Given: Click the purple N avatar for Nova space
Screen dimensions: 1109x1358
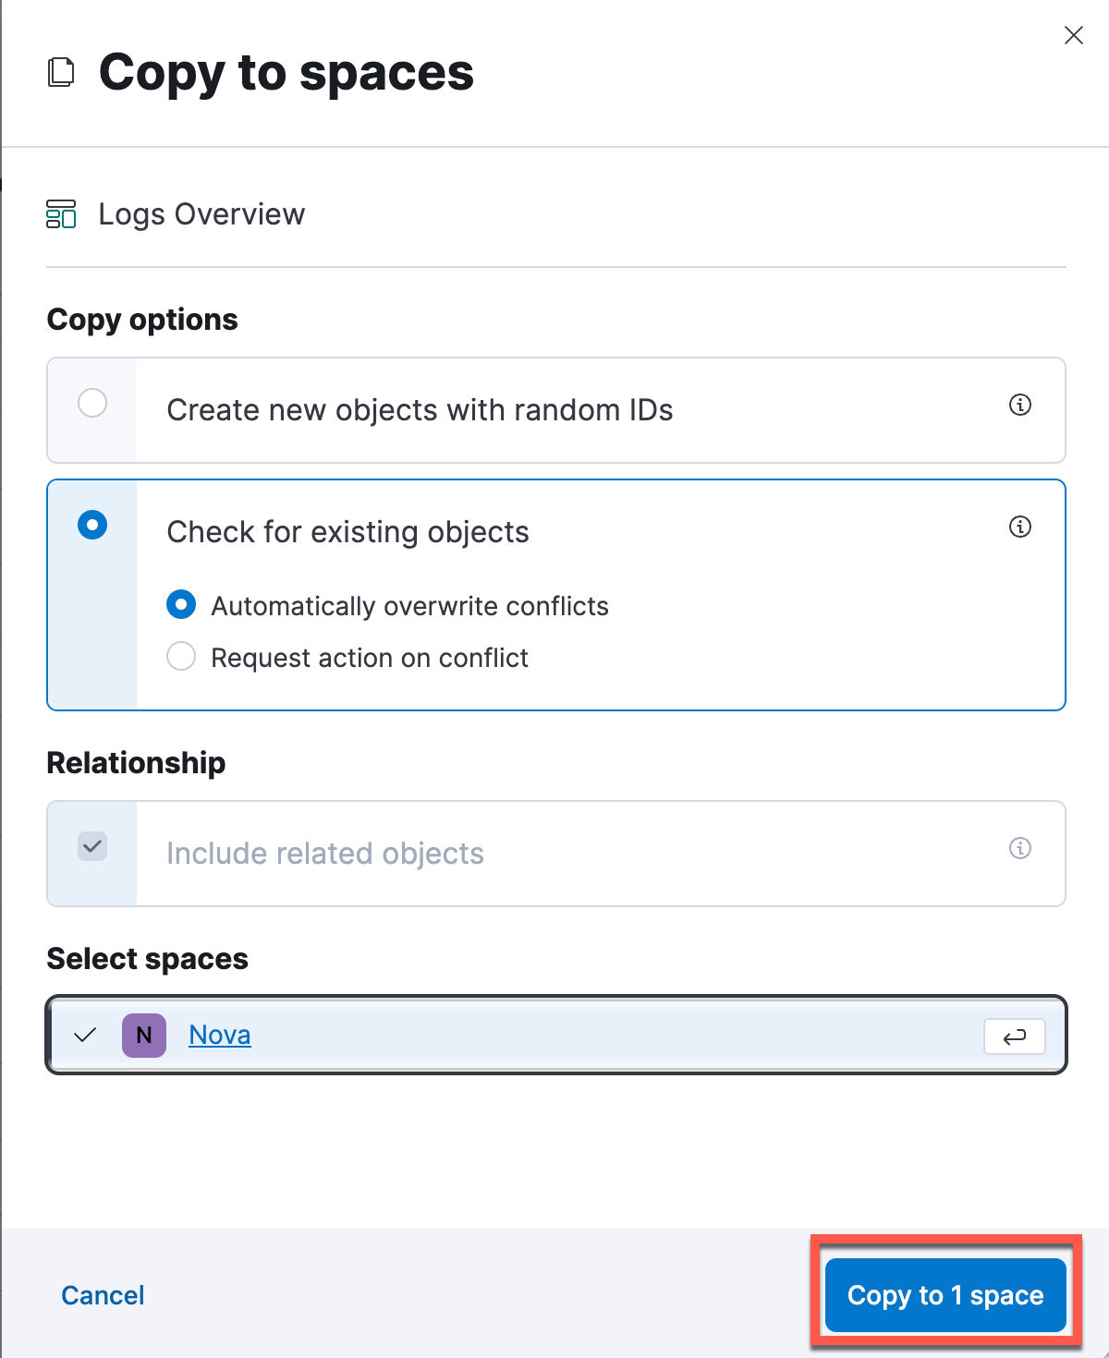Looking at the screenshot, I should click(144, 1035).
